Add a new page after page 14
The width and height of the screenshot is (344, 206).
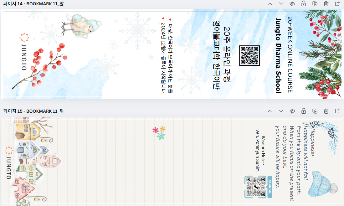[x=337, y=4]
